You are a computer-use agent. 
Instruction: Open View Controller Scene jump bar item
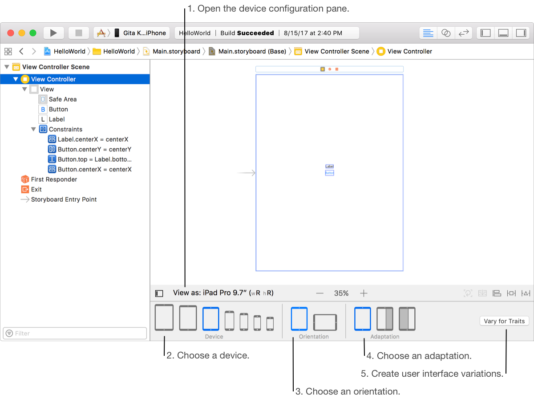tap(332, 51)
